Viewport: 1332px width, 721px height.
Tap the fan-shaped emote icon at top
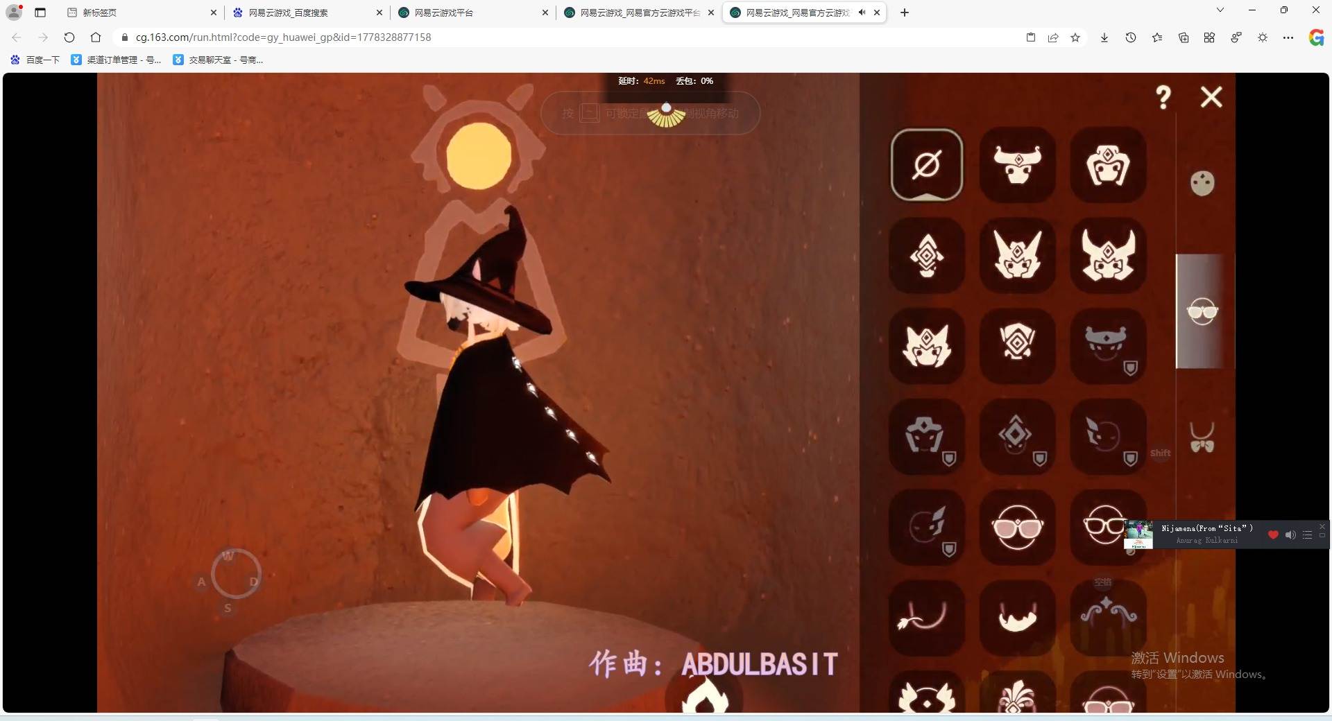[x=666, y=115]
